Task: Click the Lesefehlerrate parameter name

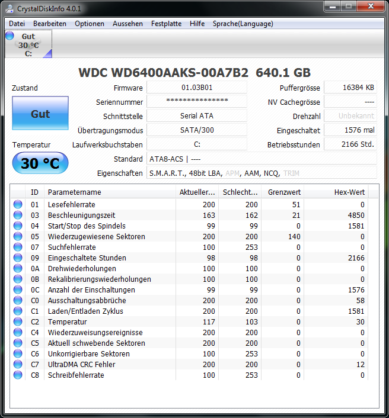Action: (x=72, y=204)
